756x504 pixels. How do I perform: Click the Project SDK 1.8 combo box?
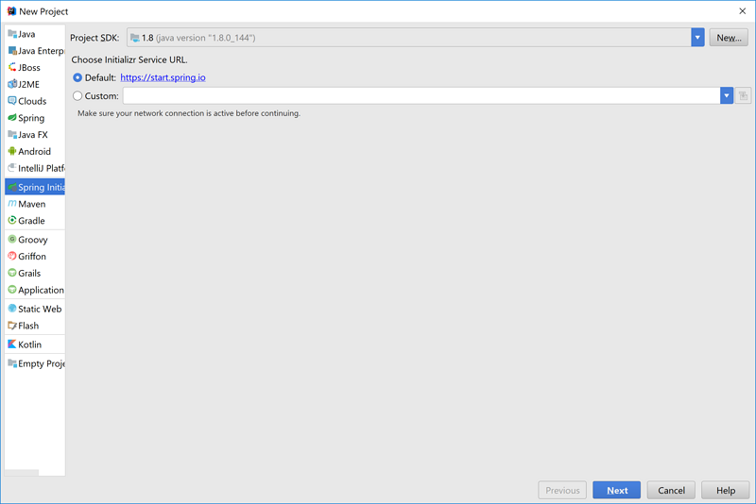416,38
